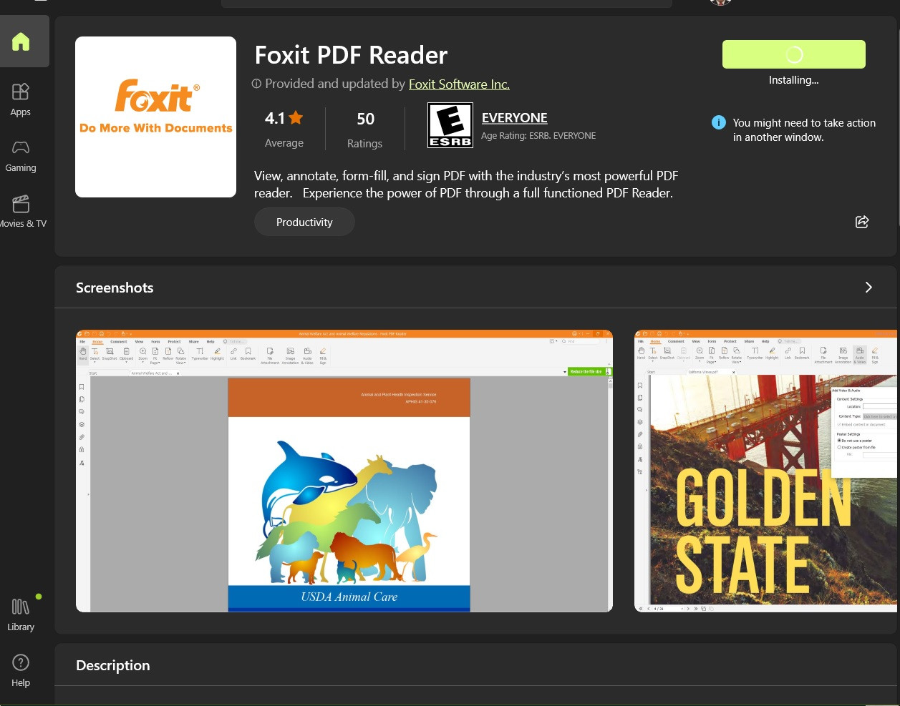Image resolution: width=900 pixels, height=706 pixels.
Task: Click the 'You might need to take action' message
Action: click(x=804, y=129)
